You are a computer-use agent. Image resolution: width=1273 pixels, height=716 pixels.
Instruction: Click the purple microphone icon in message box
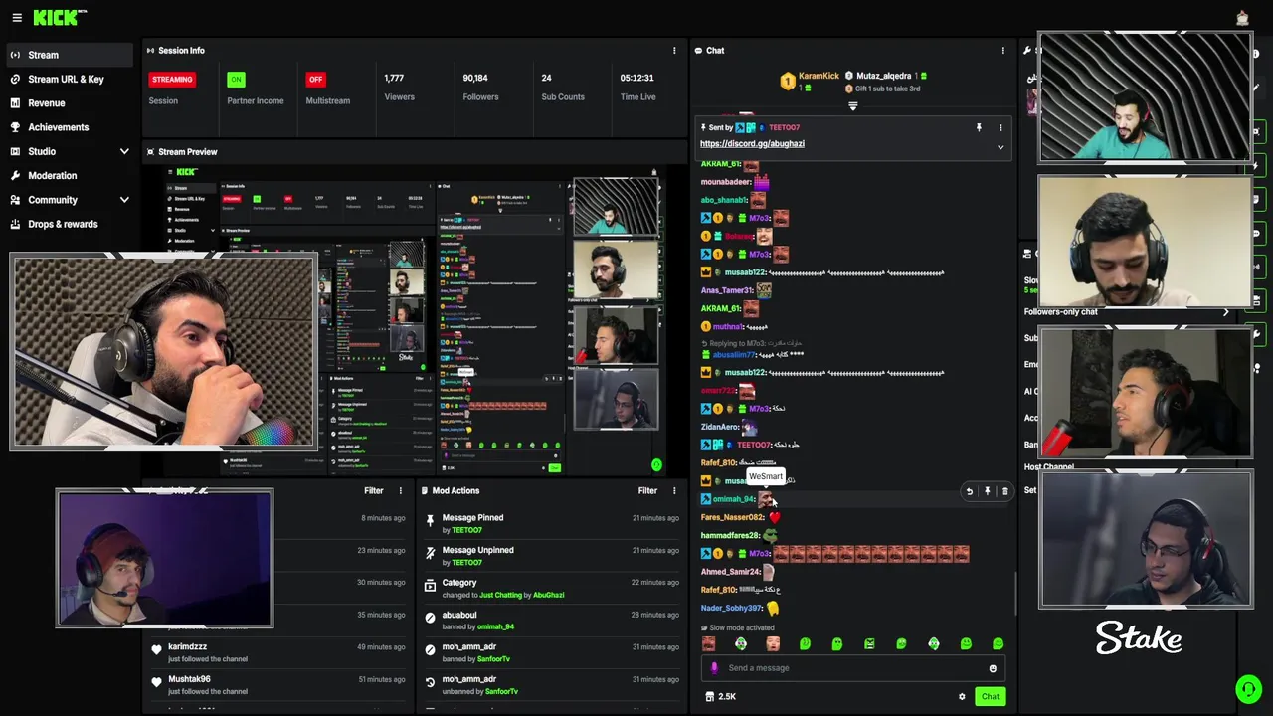click(x=715, y=668)
